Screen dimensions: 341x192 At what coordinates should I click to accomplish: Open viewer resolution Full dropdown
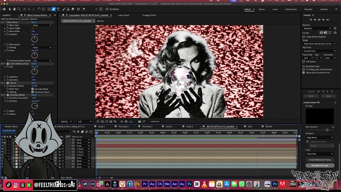click(x=85, y=122)
